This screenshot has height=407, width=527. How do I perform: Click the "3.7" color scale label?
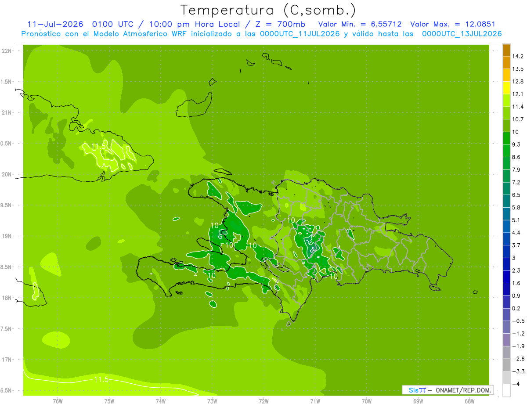click(x=516, y=245)
